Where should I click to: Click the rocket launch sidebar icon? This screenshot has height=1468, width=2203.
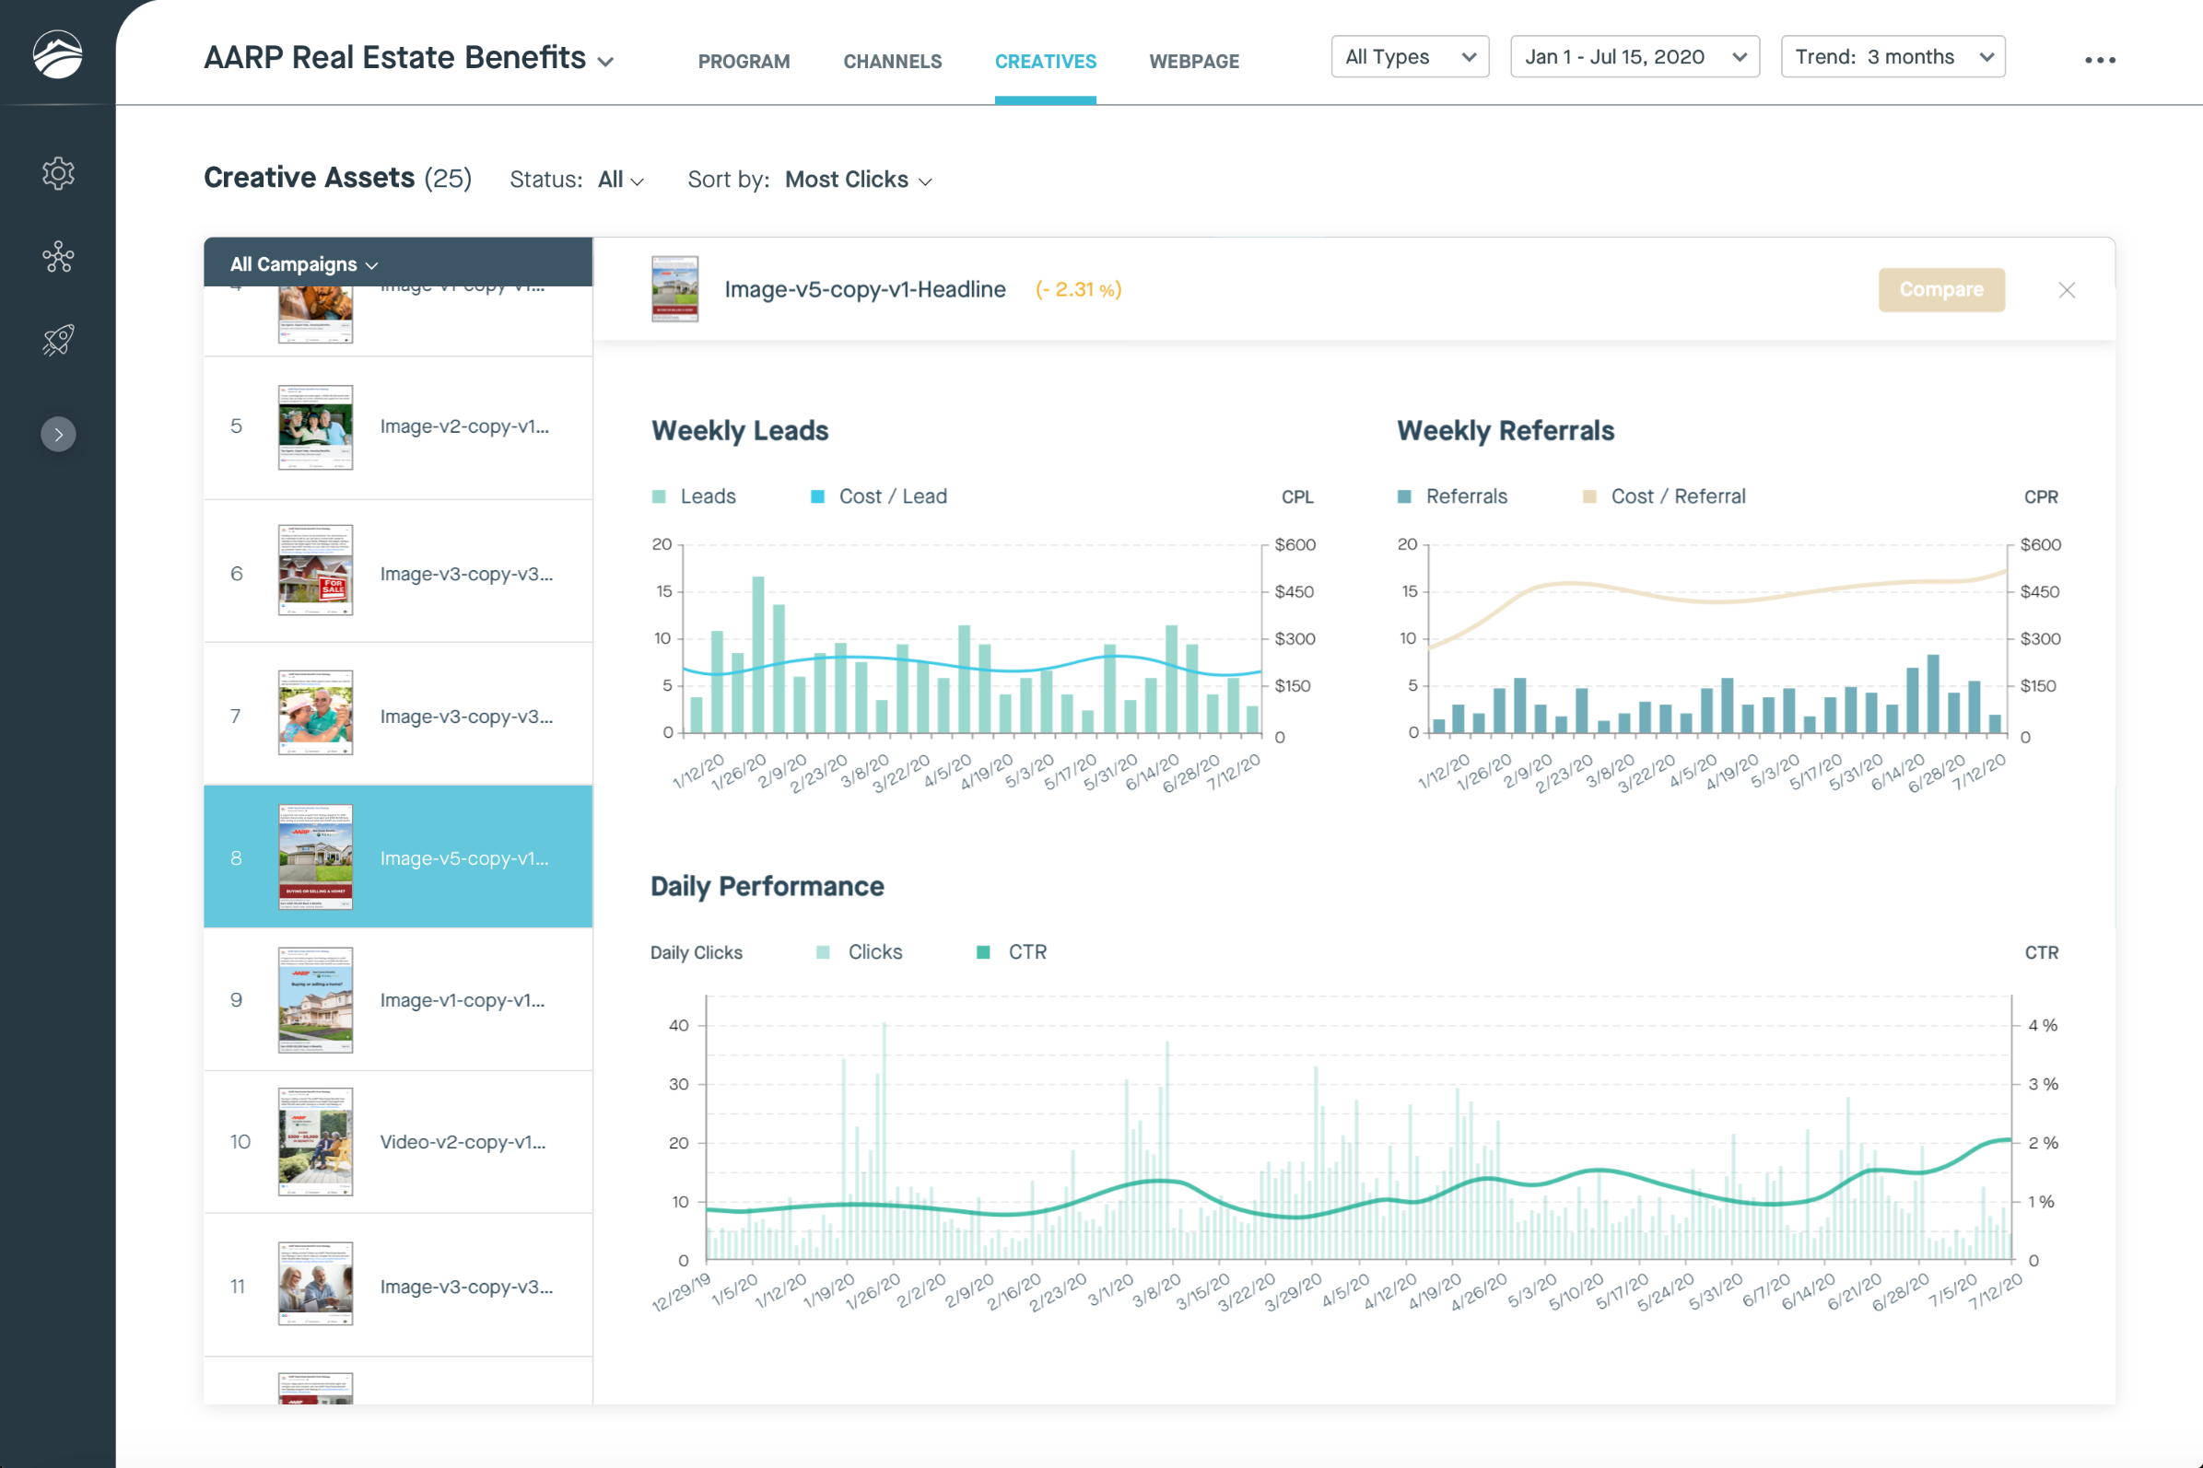pos(58,339)
